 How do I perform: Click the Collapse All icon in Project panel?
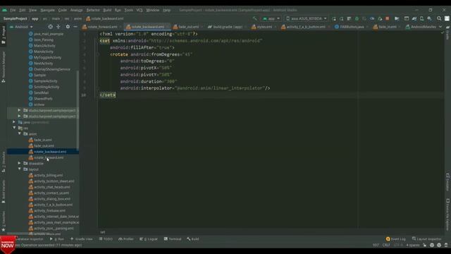[58, 27]
